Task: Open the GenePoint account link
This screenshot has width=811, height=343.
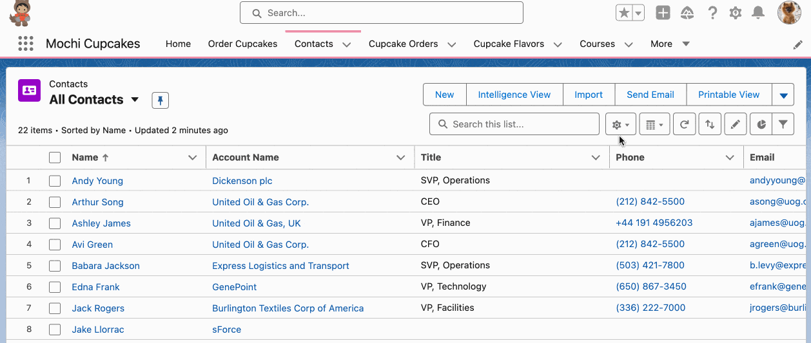Action: [235, 287]
